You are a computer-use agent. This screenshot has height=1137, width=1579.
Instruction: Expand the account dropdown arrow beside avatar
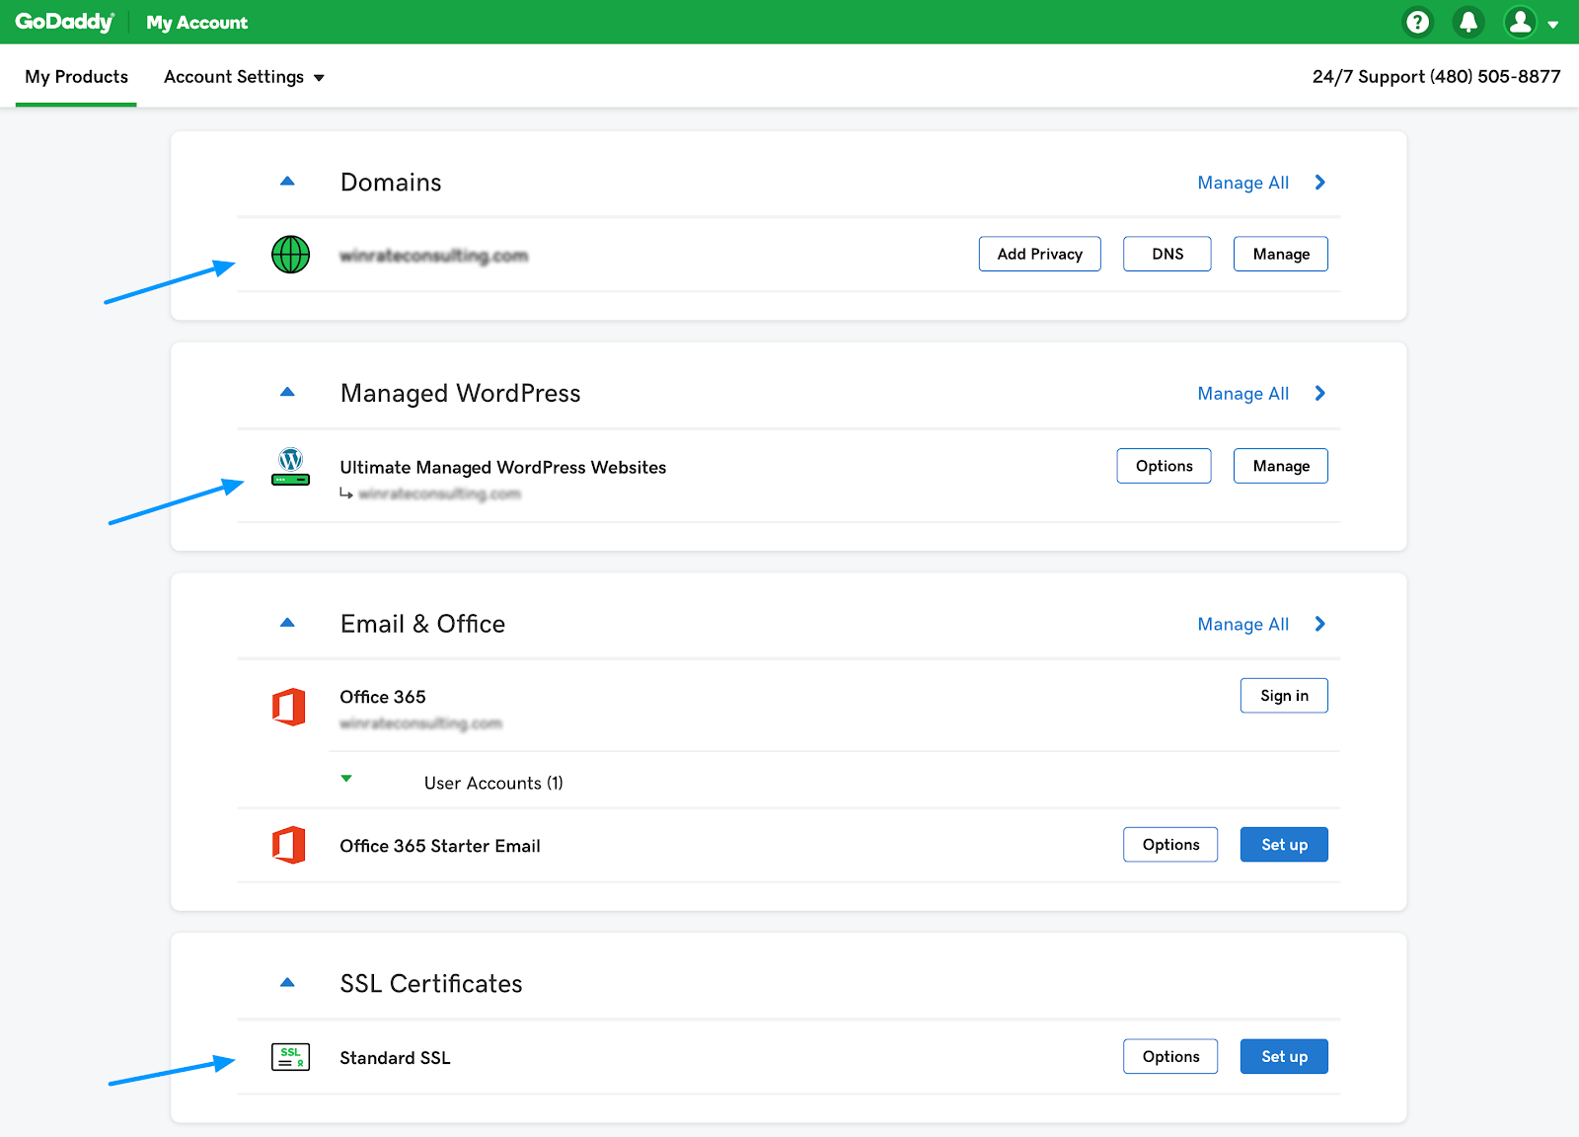point(1553,25)
